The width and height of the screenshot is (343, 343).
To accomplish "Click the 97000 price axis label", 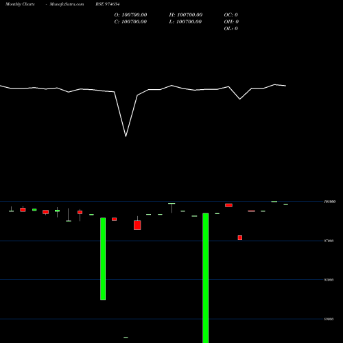I will point(329,241).
